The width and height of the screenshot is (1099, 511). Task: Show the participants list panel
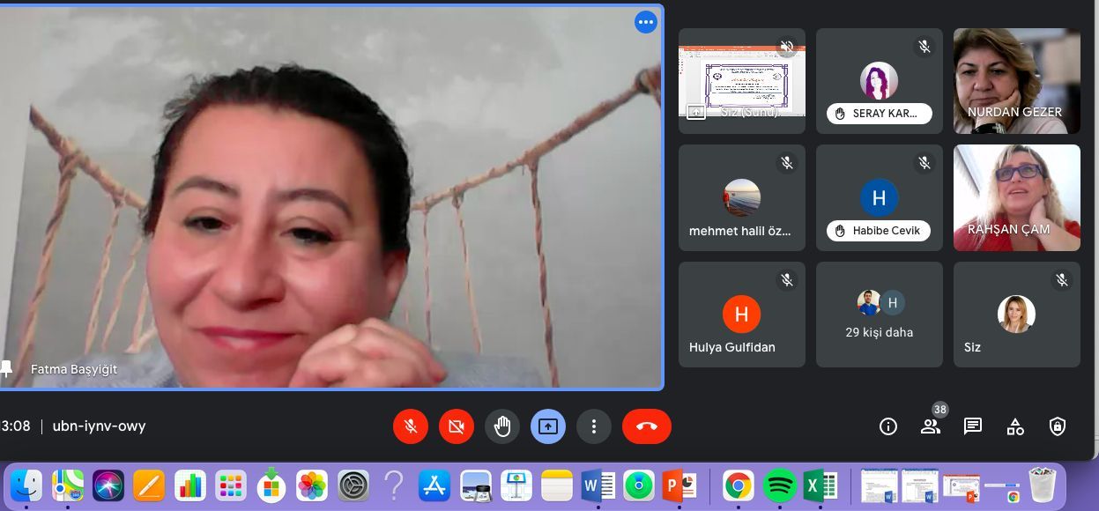930,426
